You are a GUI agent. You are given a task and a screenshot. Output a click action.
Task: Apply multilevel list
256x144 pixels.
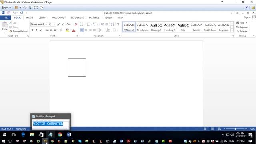pos(94,24)
